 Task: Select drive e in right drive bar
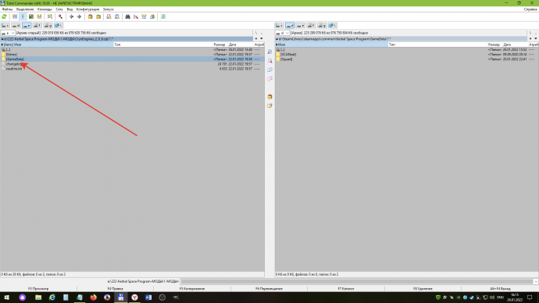click(x=301, y=26)
